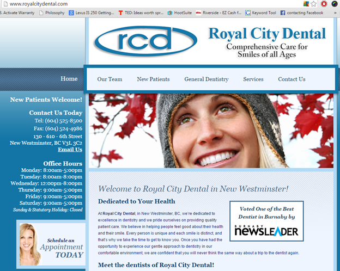
Task: Open the TED Ideas worth spreading bookmark
Action: 141,13
